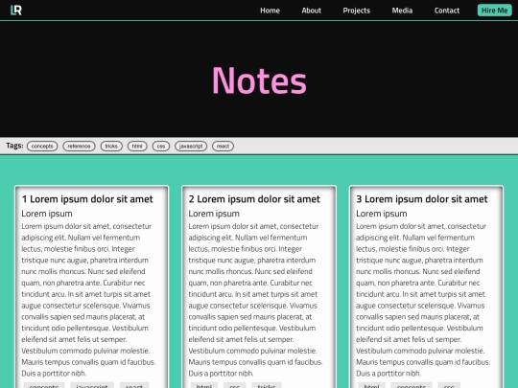518x388 pixels.
Task: Click the 'Tags:' label
Action: 14,146
